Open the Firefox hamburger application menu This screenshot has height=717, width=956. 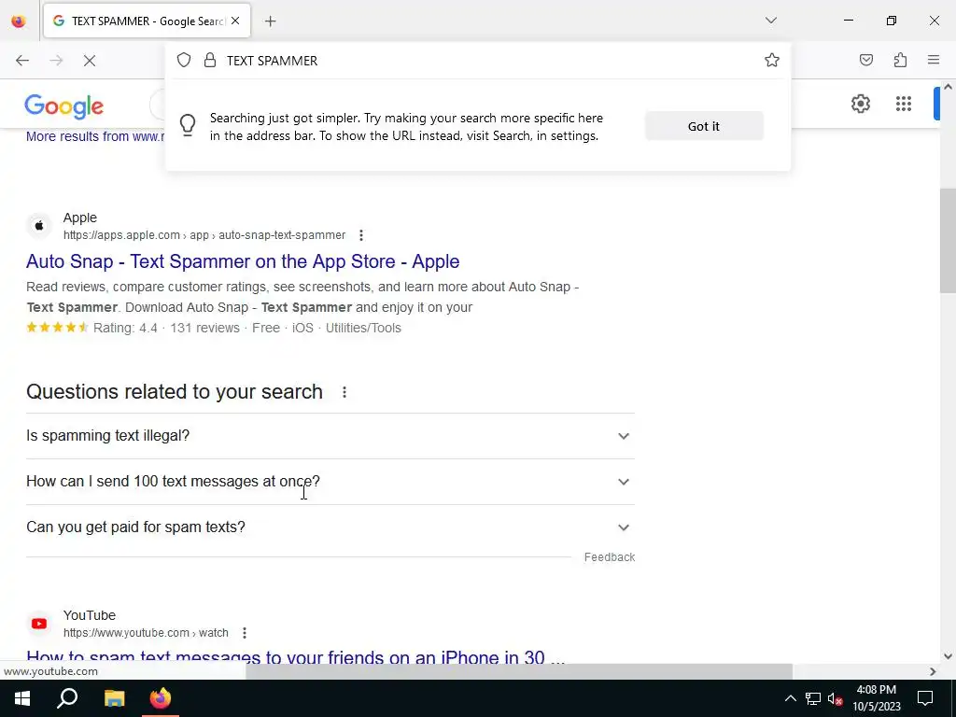[x=934, y=60]
